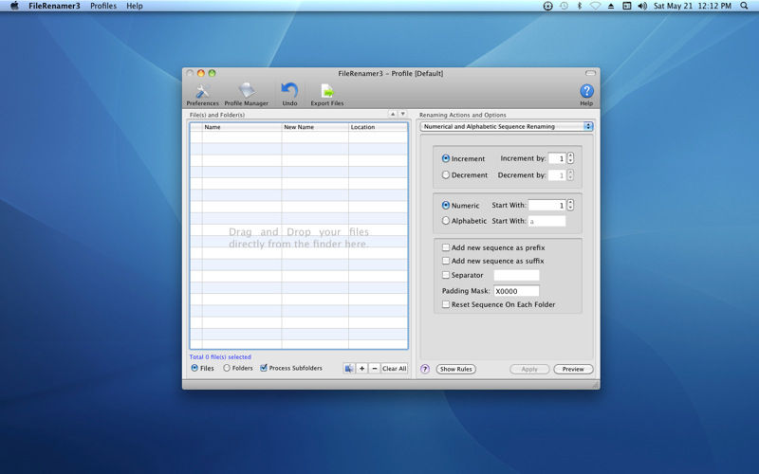The width and height of the screenshot is (759, 474).
Task: Click the numeric Start With field
Action: (x=547, y=206)
